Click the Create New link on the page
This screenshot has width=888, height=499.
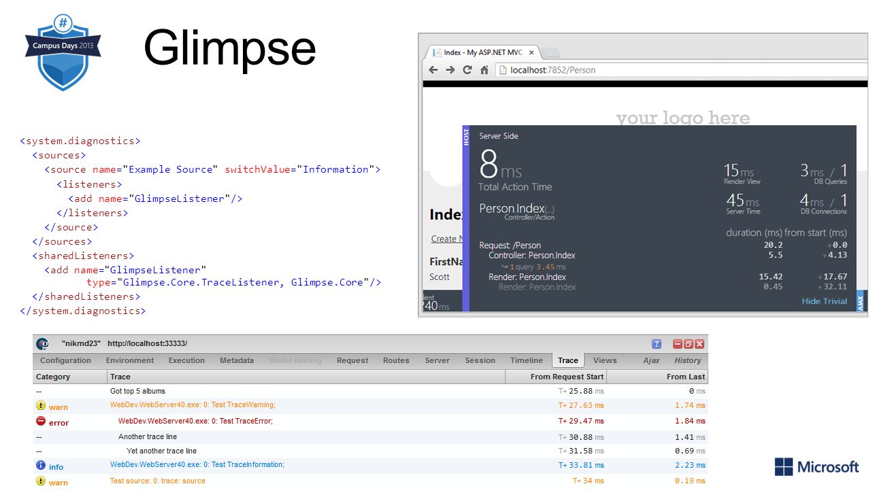pyautogui.click(x=446, y=239)
